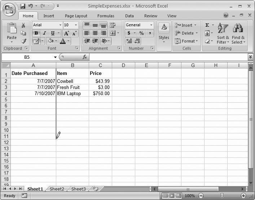Expand the Borders dropdown arrow
Image resolution: width=255 pixels, height=200 pixels.
pyautogui.click(x=43, y=41)
